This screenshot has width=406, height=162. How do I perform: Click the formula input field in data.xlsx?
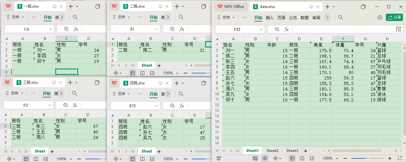click(343, 29)
